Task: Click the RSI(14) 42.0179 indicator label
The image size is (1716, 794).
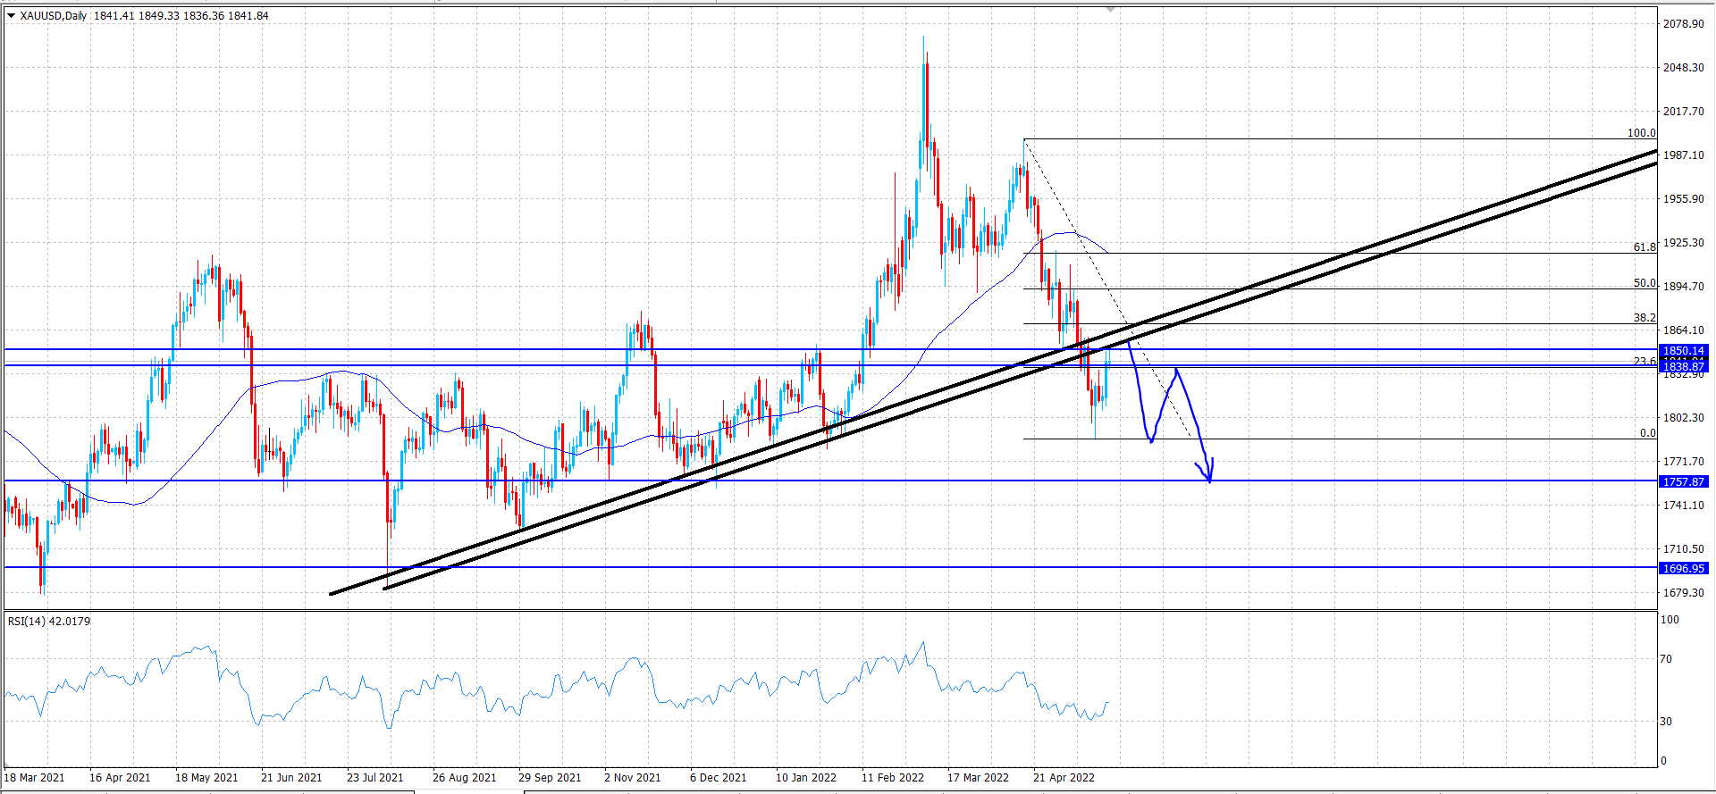Action: [49, 621]
